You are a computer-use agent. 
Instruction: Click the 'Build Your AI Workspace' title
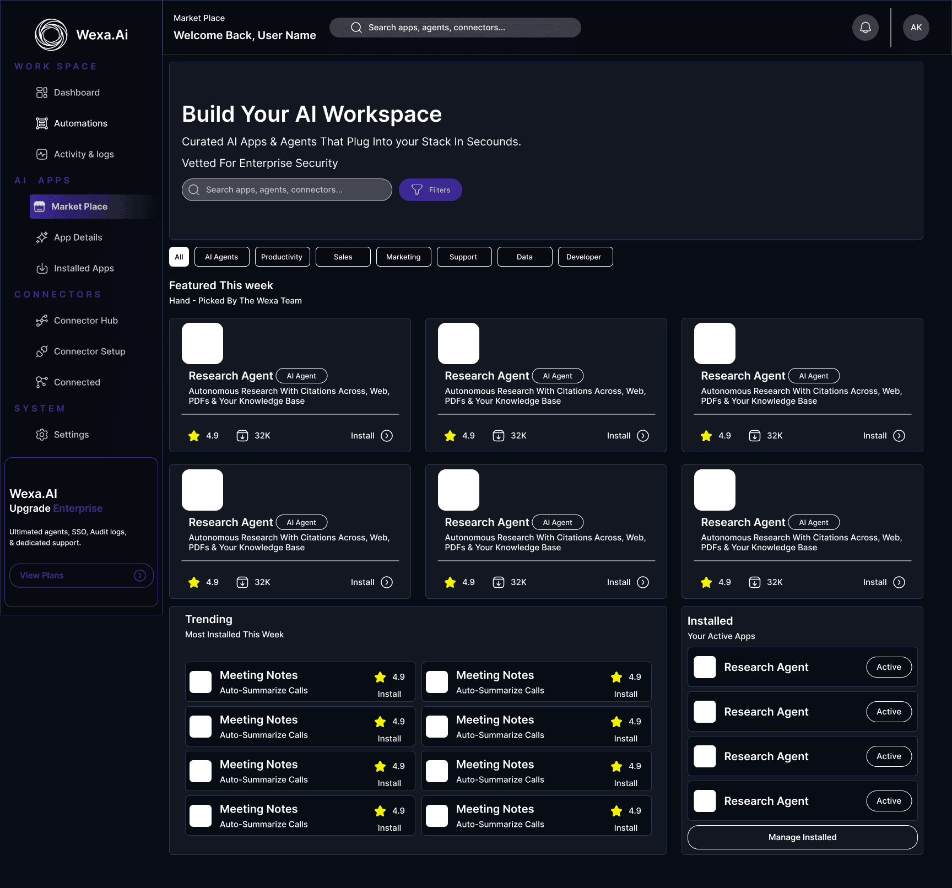tap(312, 114)
